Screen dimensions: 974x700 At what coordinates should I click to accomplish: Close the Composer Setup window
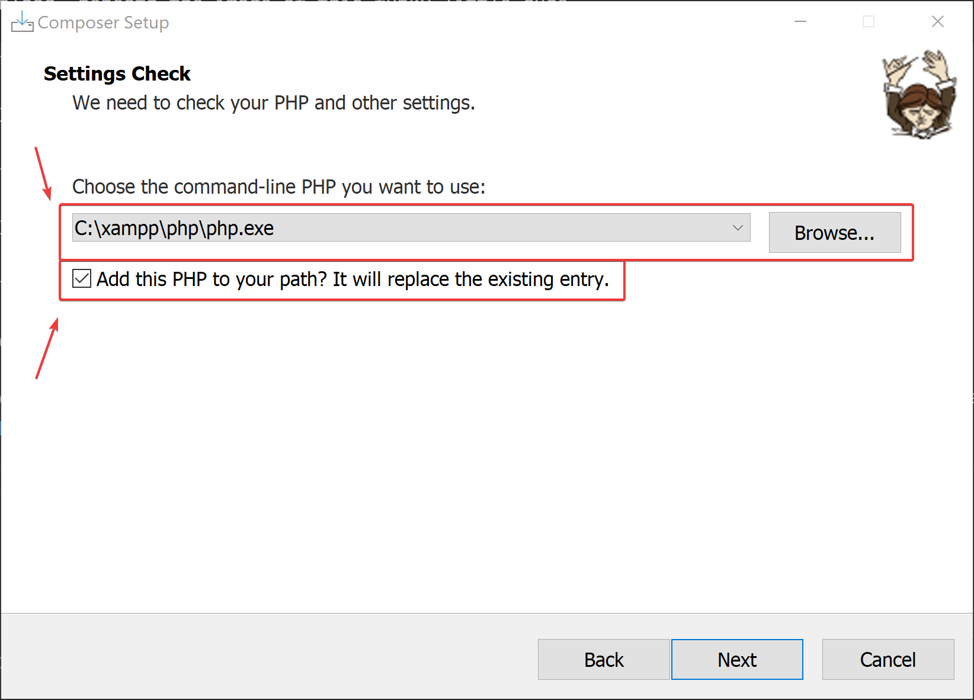click(937, 22)
